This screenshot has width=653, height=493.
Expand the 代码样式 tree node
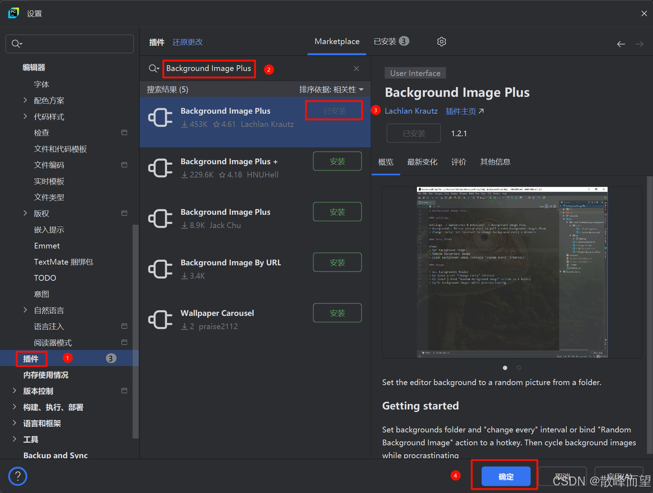click(x=25, y=116)
